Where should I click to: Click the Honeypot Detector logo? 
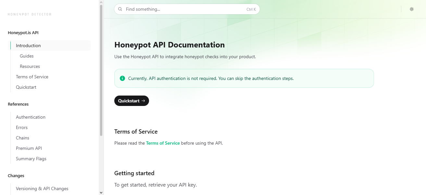(x=29, y=14)
